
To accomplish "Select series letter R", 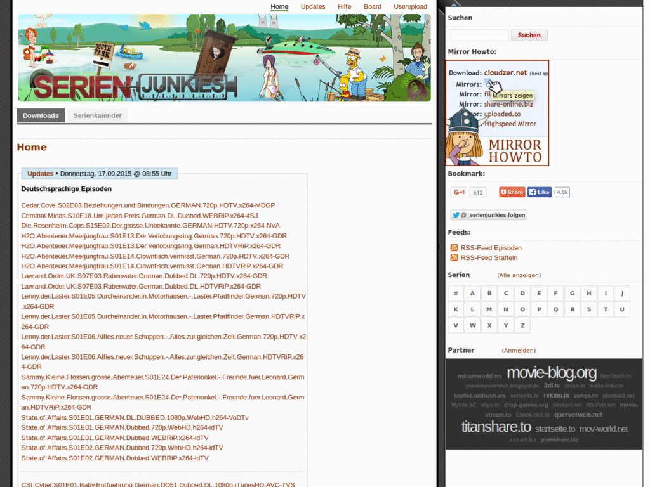I will tap(572, 309).
